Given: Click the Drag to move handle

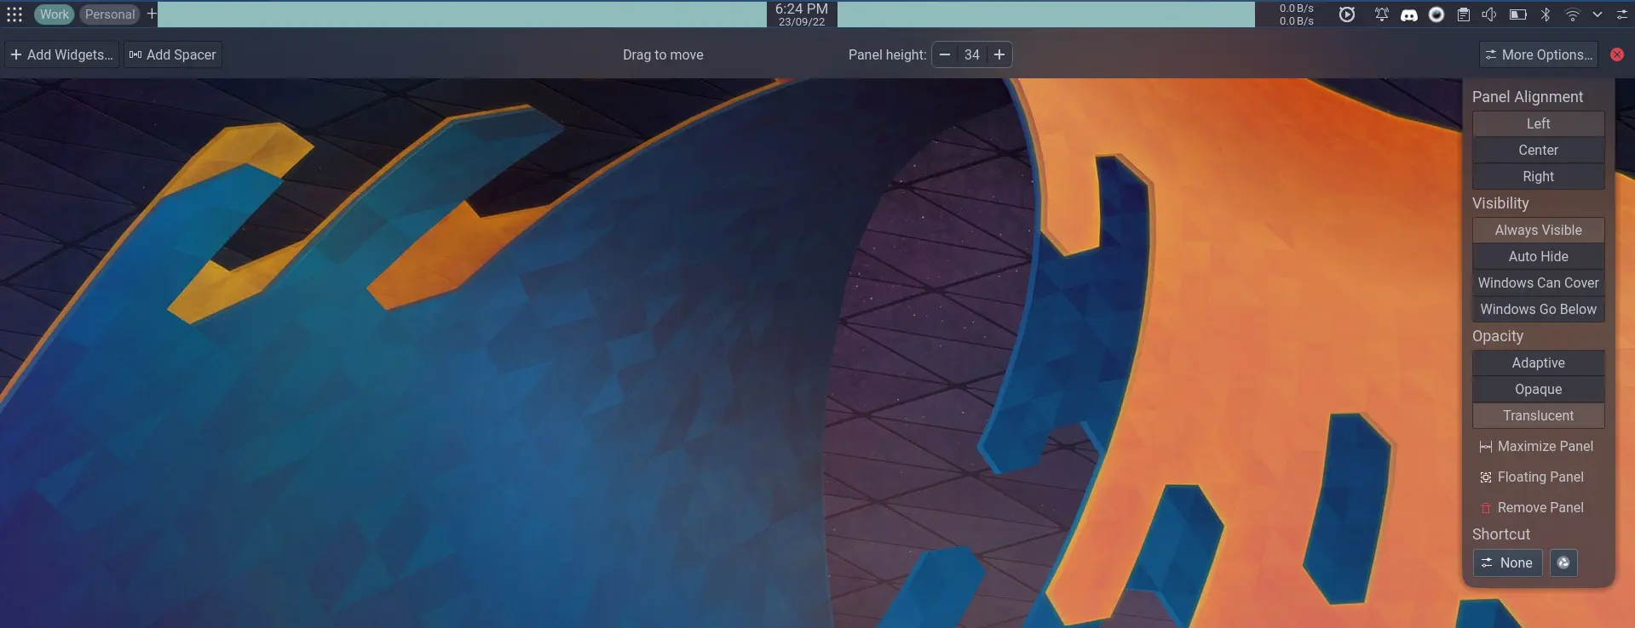Looking at the screenshot, I should coord(663,54).
